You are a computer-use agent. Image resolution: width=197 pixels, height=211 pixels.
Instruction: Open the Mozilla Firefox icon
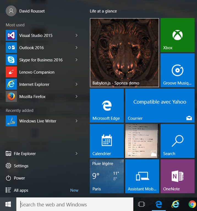[x=11, y=96]
